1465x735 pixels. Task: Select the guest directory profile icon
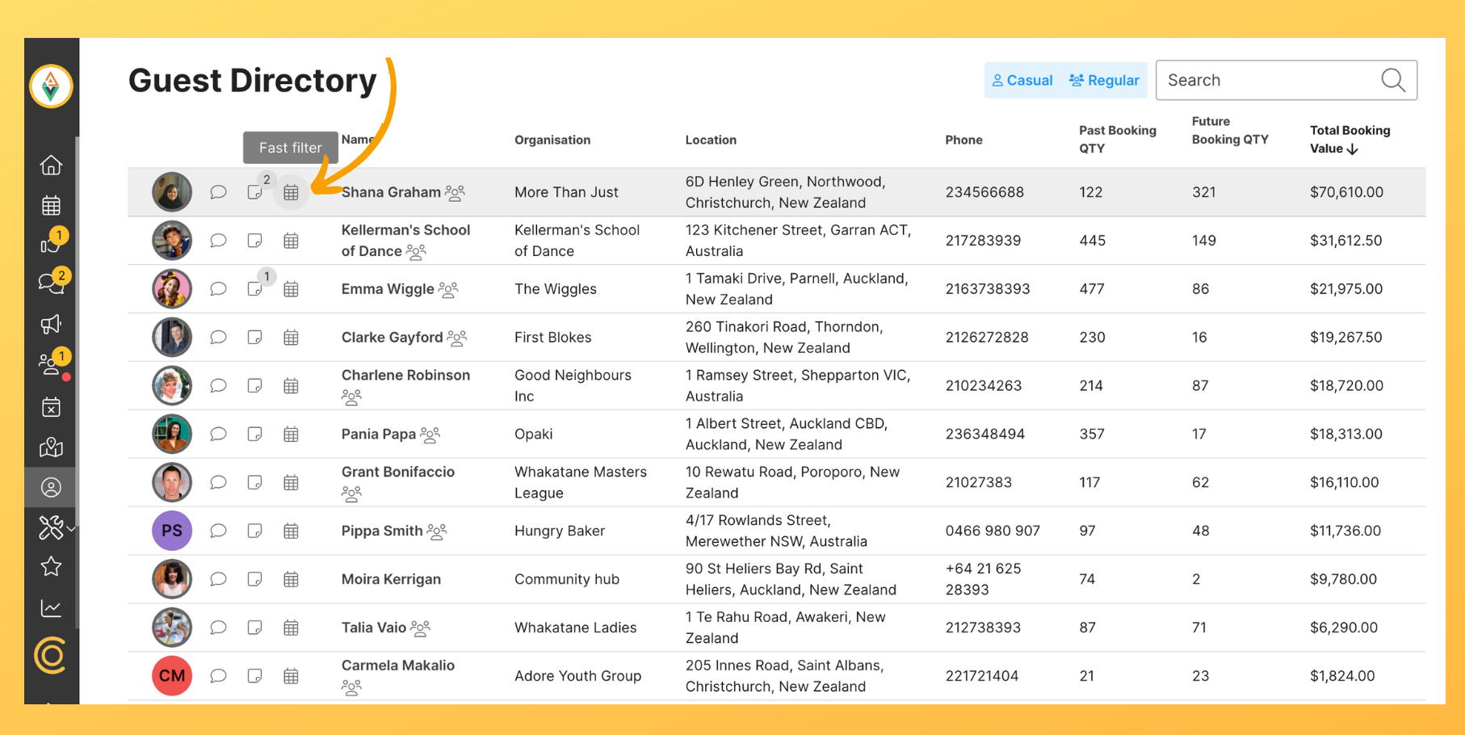(51, 488)
